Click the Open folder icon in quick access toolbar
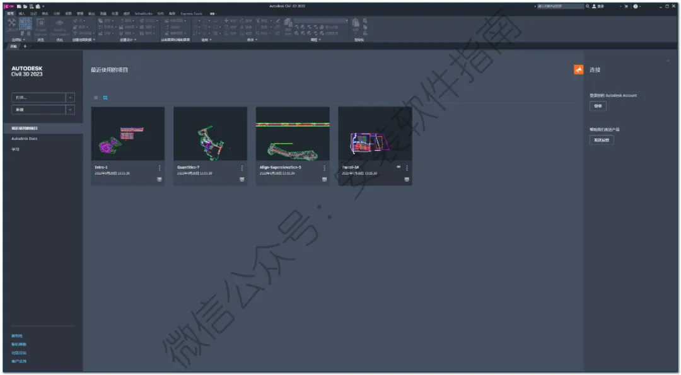 click(x=25, y=6)
